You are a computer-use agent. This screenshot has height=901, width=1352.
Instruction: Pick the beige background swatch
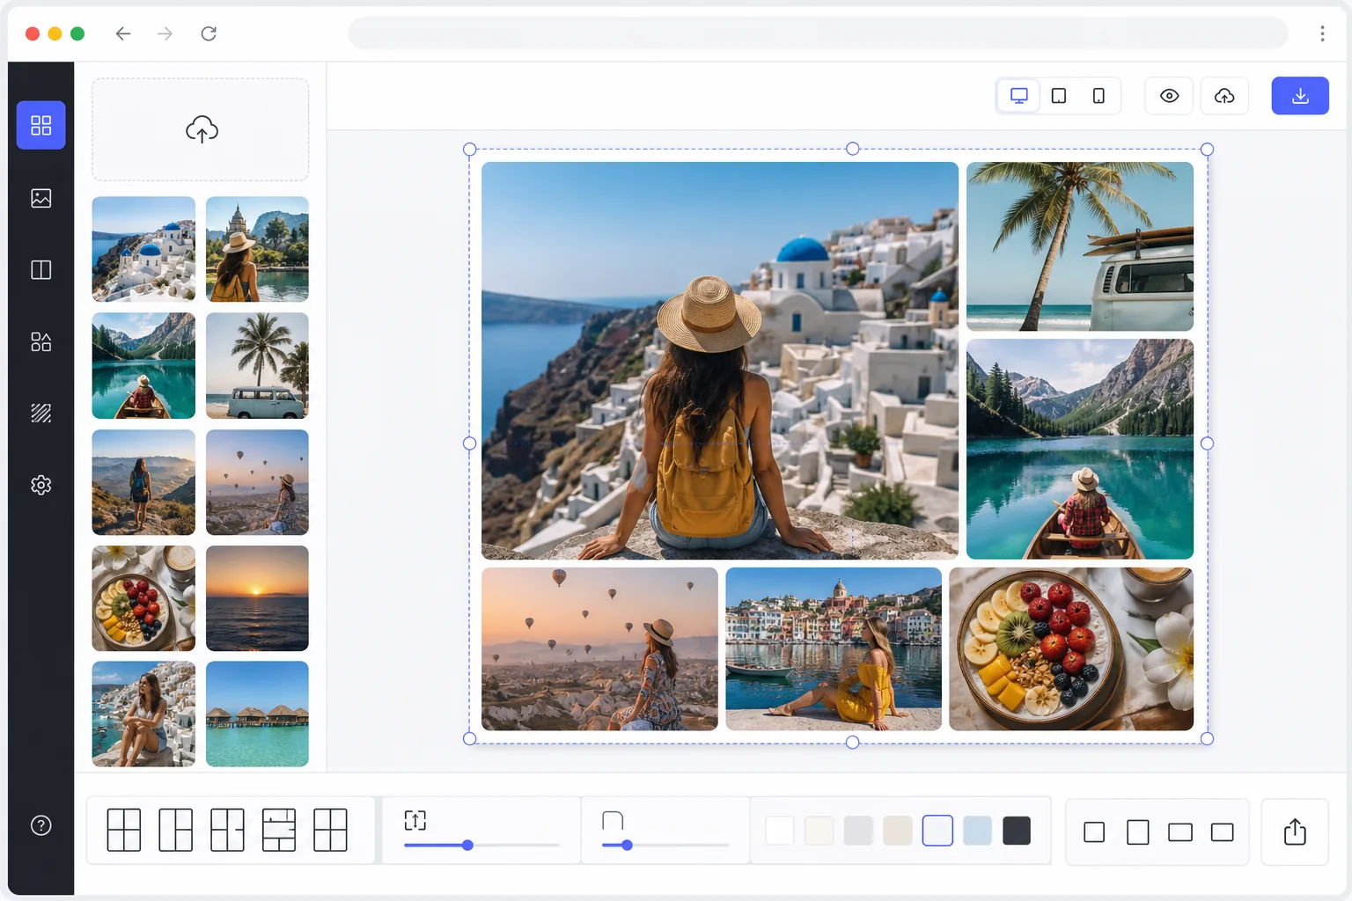tap(898, 831)
